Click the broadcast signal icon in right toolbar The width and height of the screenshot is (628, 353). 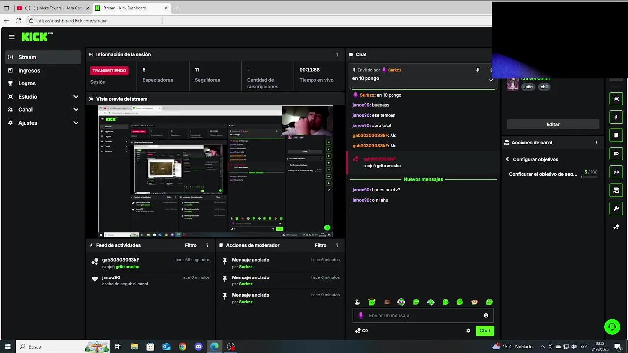coord(616,172)
